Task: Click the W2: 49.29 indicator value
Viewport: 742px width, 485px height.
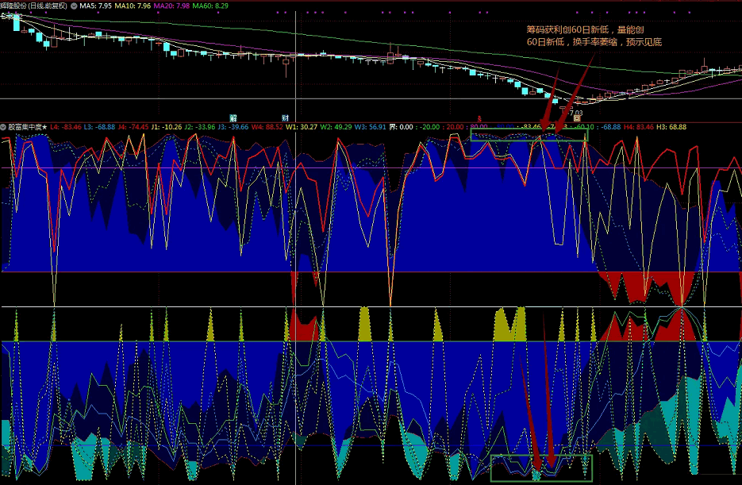Action: [x=336, y=127]
